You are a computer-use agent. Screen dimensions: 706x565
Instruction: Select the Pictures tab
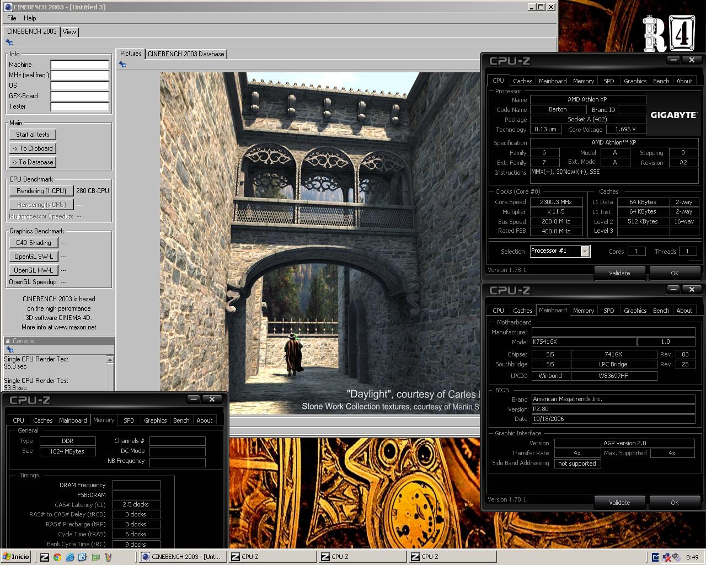coord(131,54)
